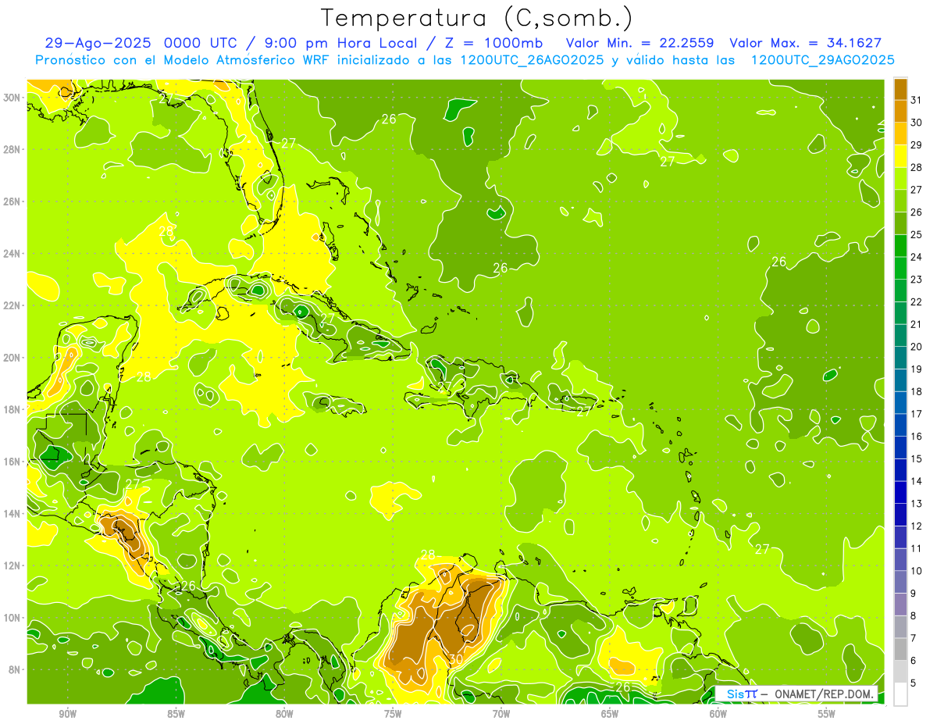
Task: Click the title 'Temperatura (C,somb.)'
Action: pos(476,18)
